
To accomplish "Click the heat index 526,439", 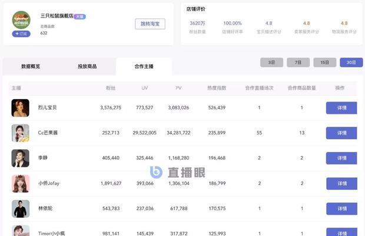I will point(217,107).
